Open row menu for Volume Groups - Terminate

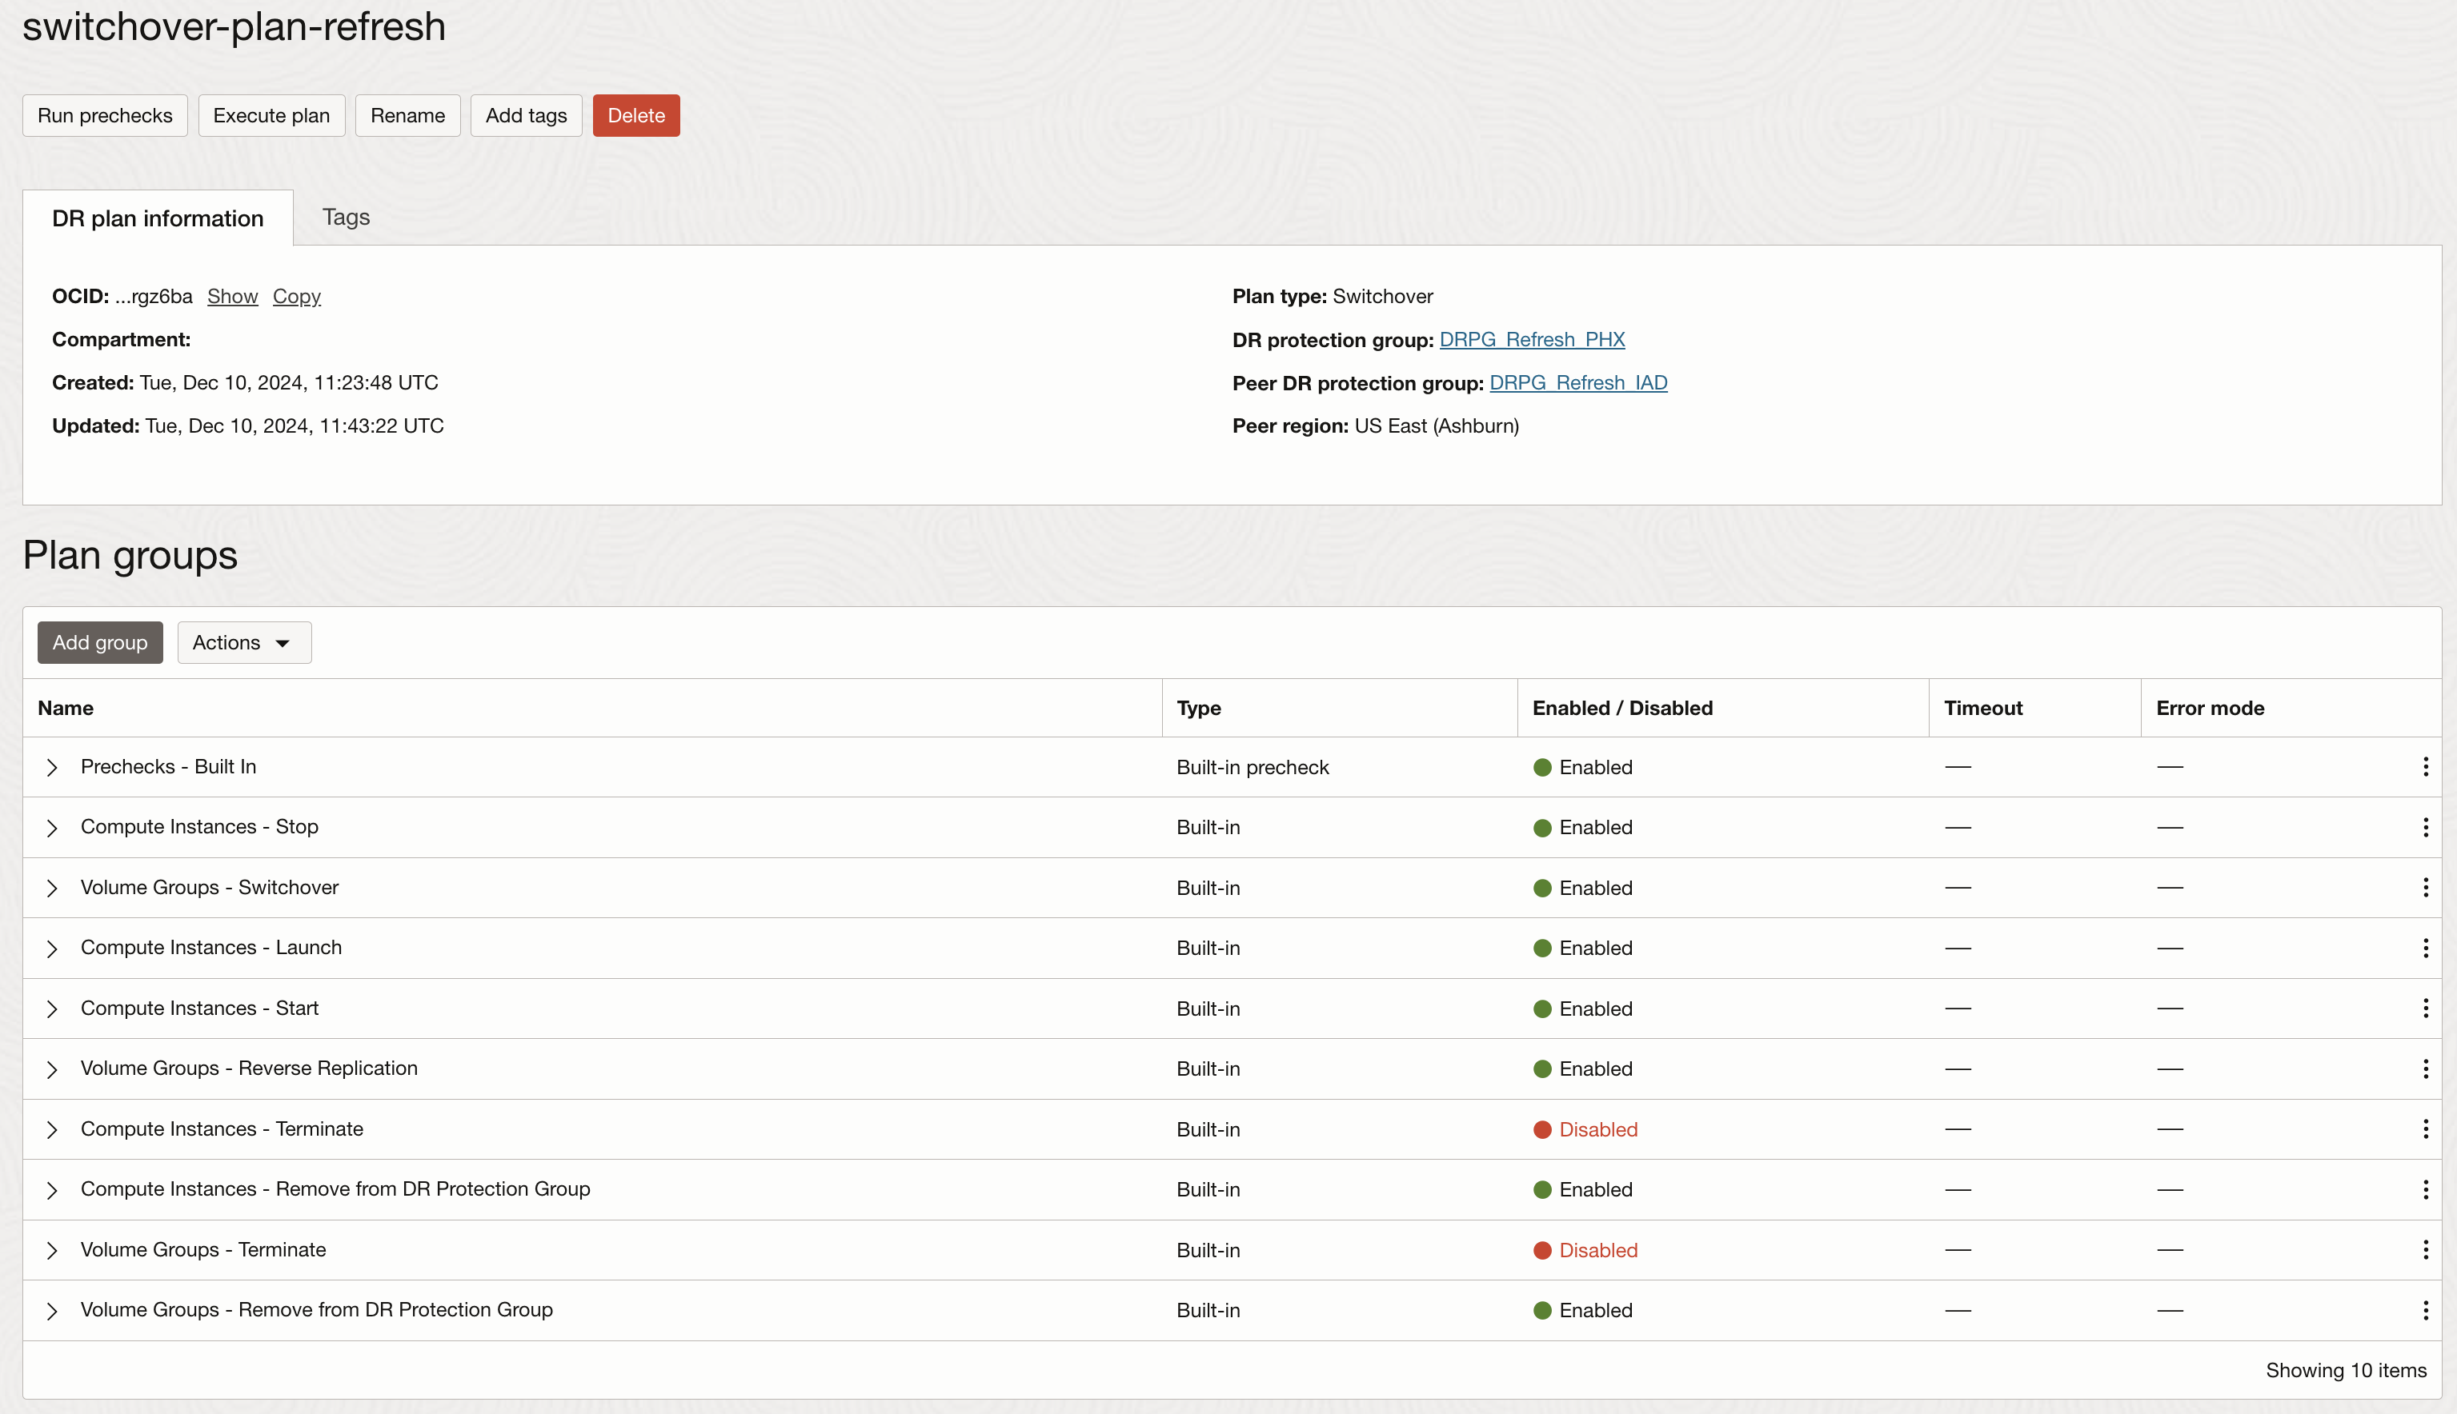coord(2425,1250)
